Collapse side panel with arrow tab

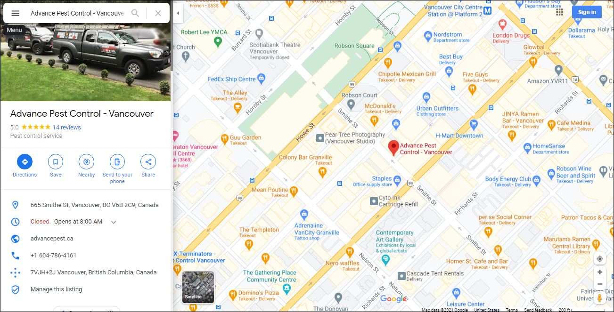pos(178,13)
